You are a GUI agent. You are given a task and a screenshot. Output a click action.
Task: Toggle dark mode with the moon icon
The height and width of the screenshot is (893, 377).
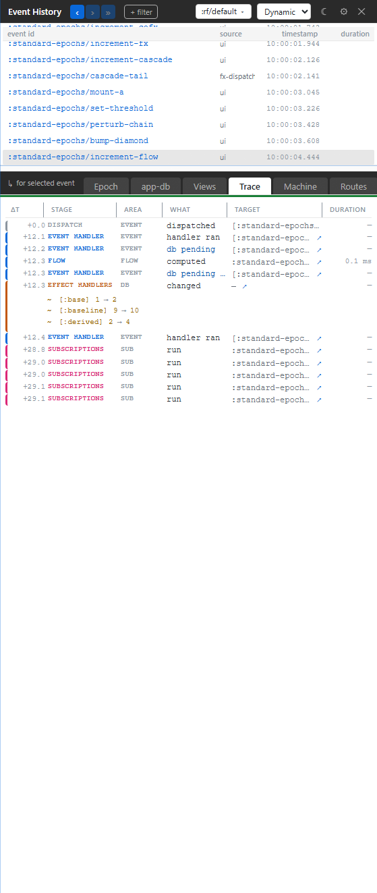pos(324,11)
